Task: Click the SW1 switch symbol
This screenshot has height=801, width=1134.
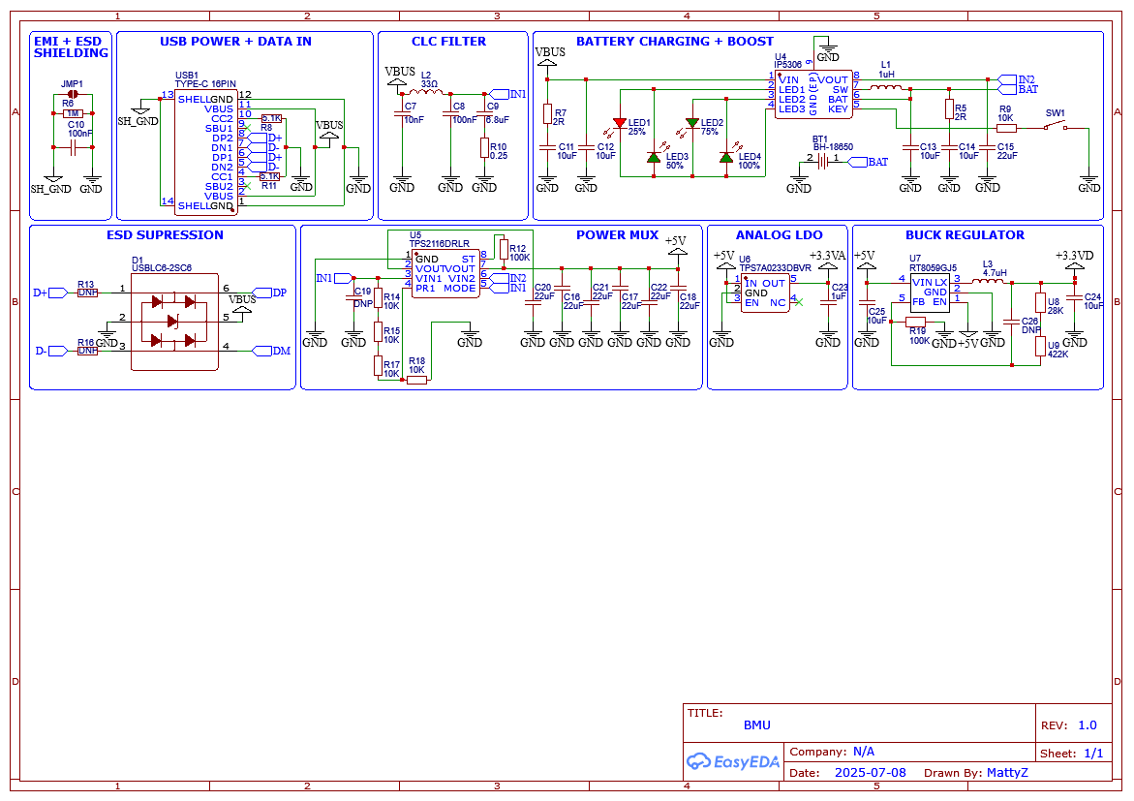Action: coord(1057,127)
